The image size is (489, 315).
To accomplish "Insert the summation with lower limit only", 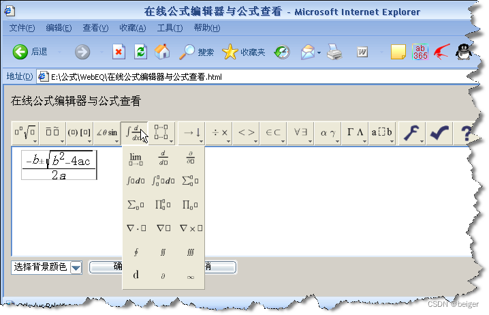I will (136, 205).
